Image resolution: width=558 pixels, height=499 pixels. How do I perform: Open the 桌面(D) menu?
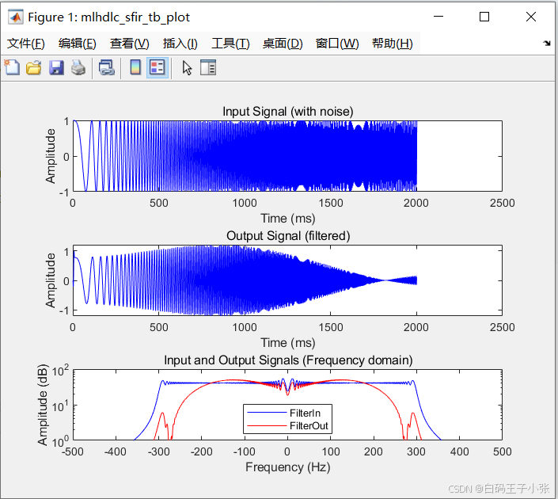[283, 44]
